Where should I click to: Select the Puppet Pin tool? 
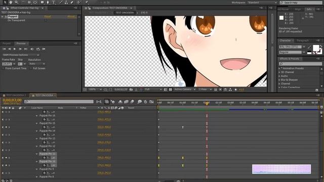[x=87, y=2]
